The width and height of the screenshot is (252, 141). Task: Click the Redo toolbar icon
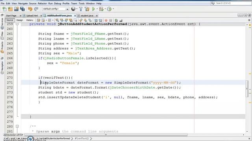click(36, 9)
